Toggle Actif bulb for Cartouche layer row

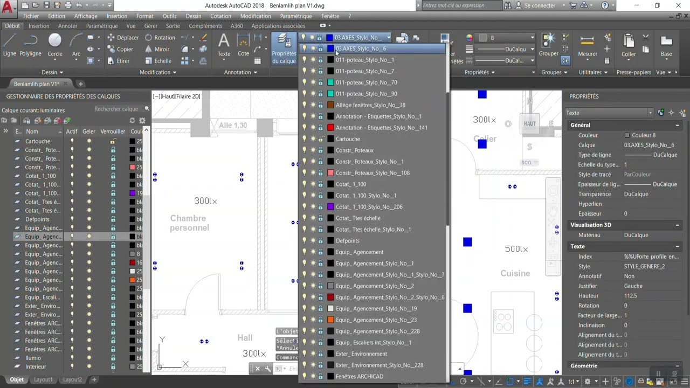(x=72, y=141)
